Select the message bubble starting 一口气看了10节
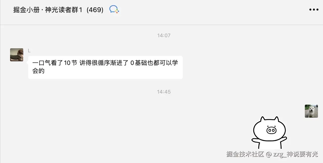The width and height of the screenshot is (323, 163). tap(105, 67)
